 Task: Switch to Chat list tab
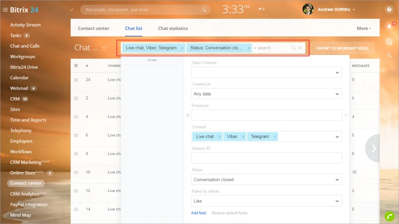pos(134,28)
